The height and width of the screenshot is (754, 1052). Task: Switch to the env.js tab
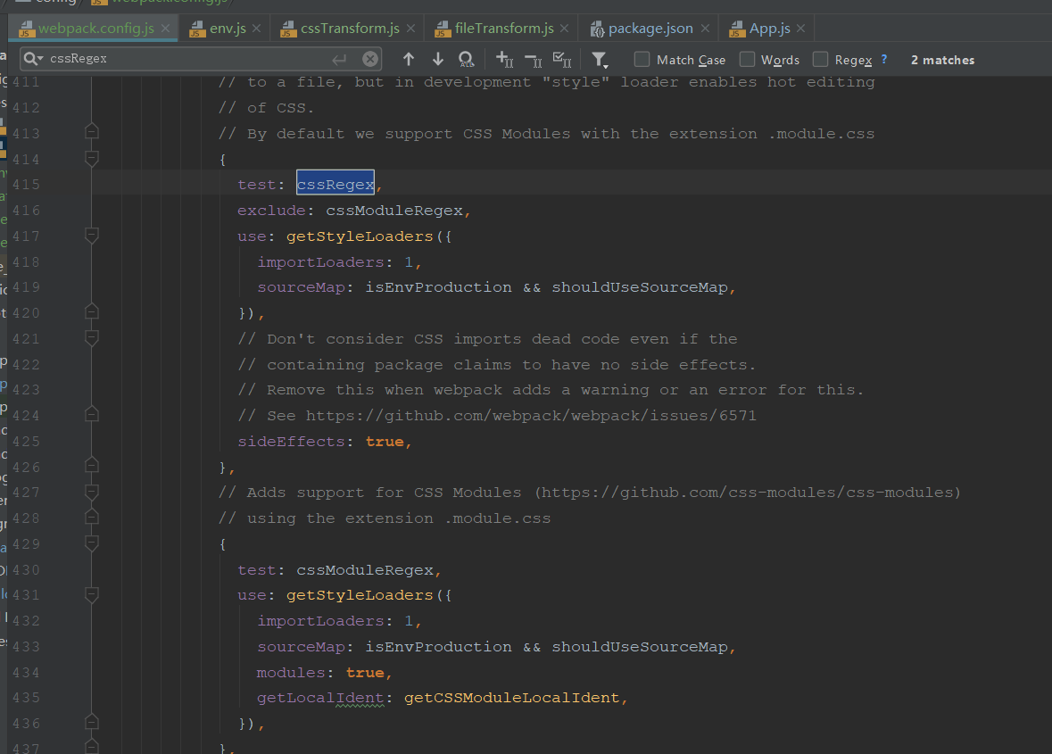click(227, 29)
